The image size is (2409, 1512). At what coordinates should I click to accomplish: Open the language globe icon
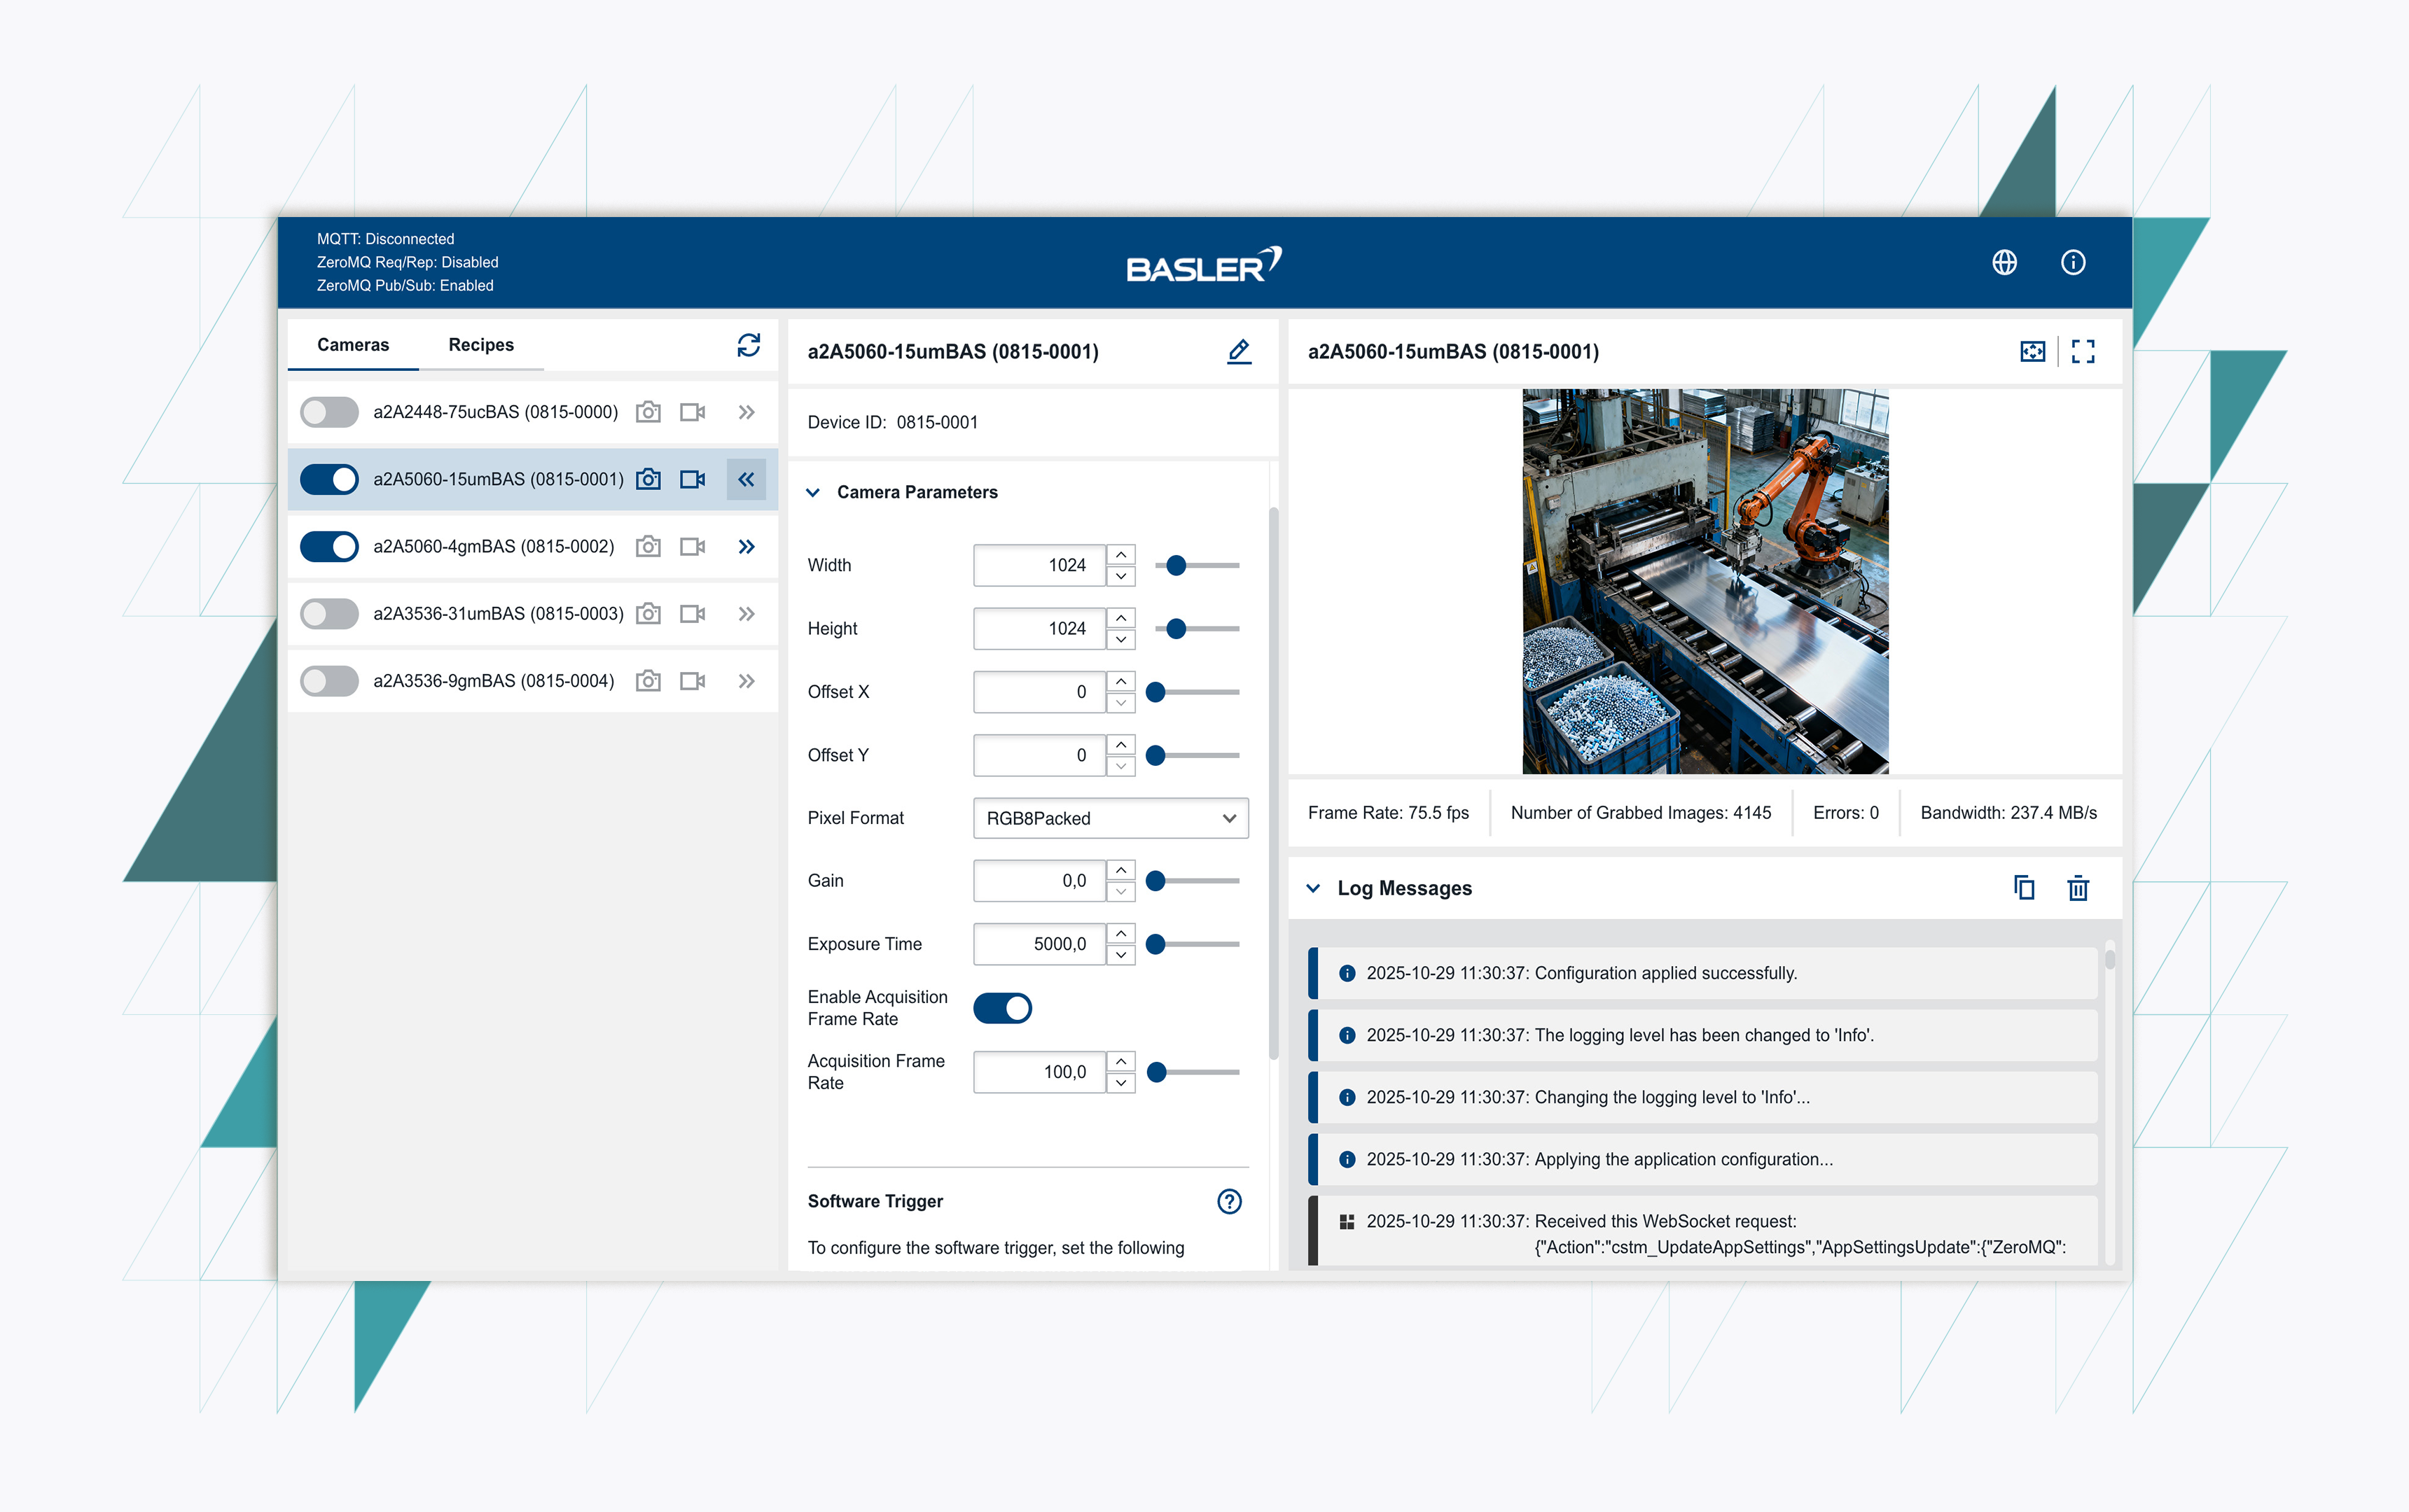pos(2004,262)
